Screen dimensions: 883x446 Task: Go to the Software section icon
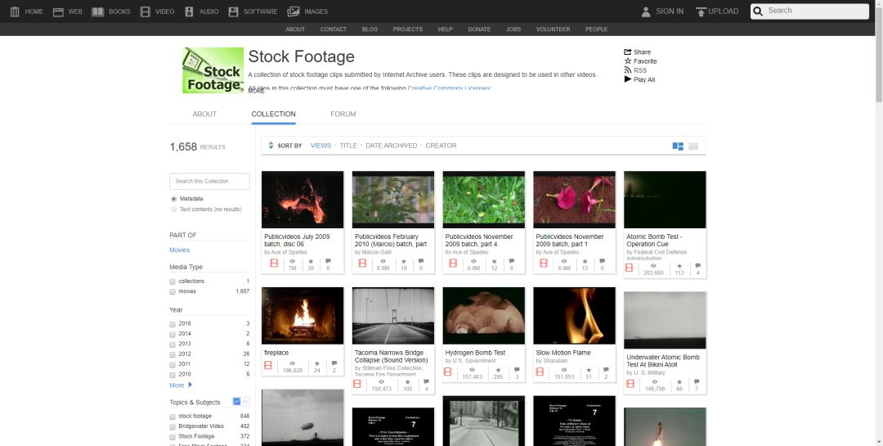pos(234,11)
